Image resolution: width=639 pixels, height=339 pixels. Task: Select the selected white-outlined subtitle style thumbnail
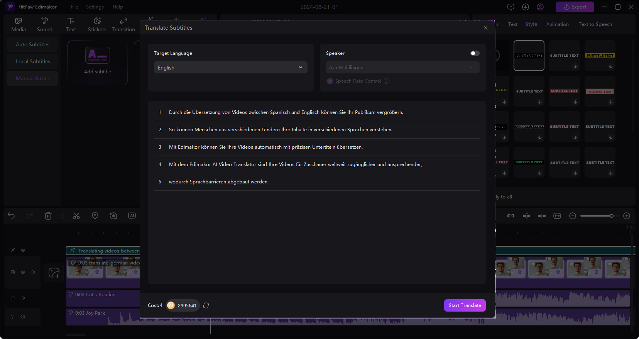click(529, 56)
